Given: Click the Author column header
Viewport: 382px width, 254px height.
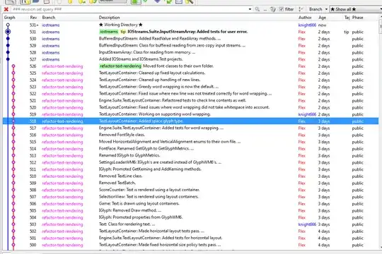Looking at the screenshot, I should pyautogui.click(x=305, y=18).
